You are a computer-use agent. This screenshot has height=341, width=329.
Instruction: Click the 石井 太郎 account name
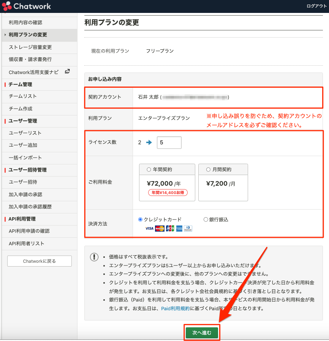pos(148,97)
